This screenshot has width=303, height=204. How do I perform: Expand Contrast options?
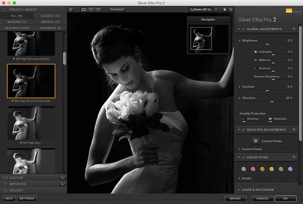pyautogui.click(x=240, y=87)
